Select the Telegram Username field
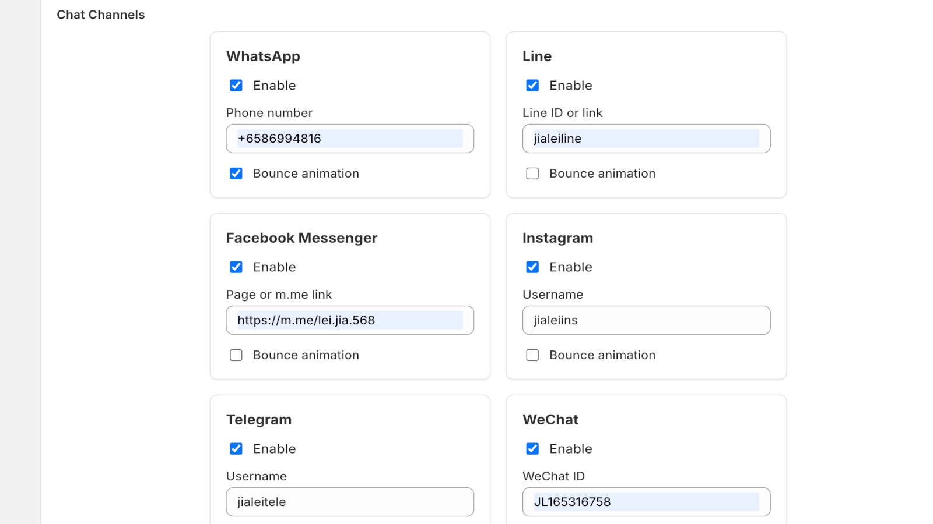 pyautogui.click(x=350, y=502)
